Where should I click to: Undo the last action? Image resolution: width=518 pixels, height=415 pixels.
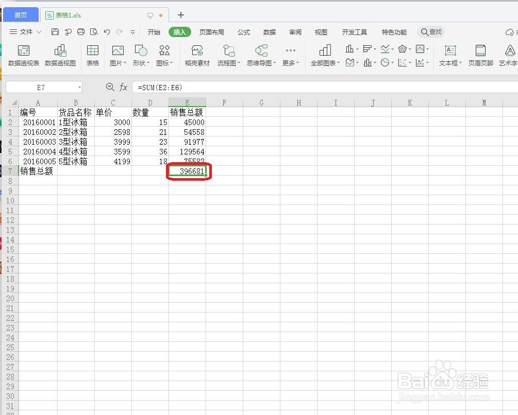(x=107, y=31)
